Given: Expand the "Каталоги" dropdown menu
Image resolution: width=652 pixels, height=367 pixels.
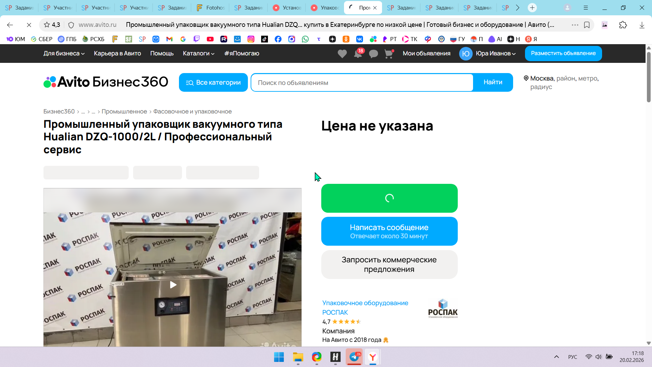Looking at the screenshot, I should 198,53.
